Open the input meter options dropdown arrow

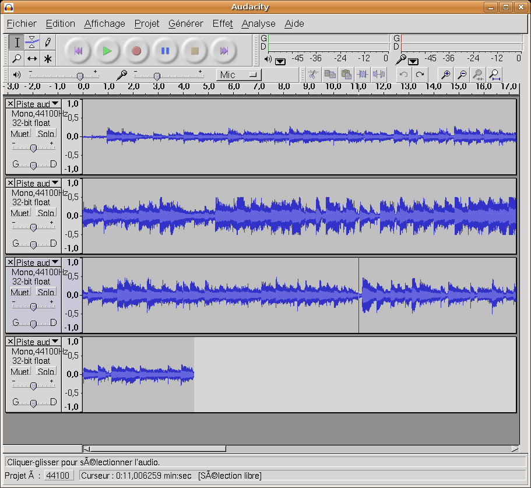(413, 62)
